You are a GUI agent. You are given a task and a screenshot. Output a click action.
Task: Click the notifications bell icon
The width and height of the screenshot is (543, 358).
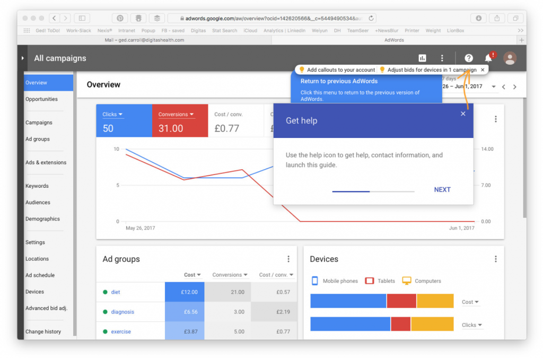[488, 58]
